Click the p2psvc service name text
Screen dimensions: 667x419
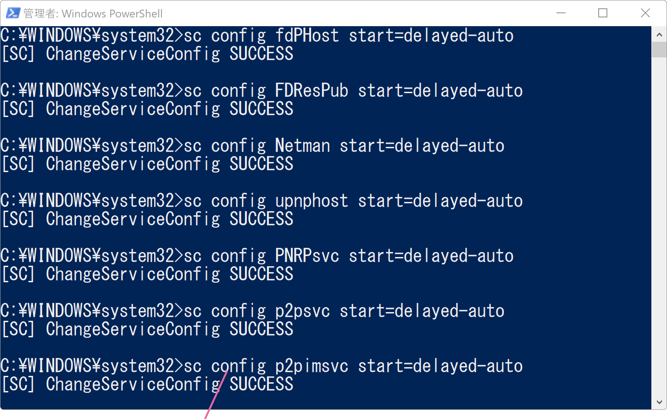302,311
